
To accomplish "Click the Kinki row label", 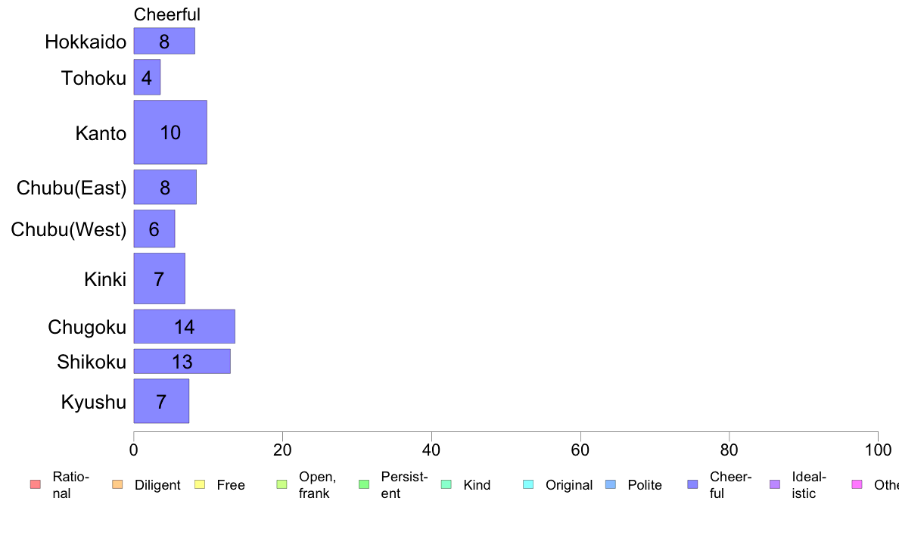I will click(x=105, y=279).
